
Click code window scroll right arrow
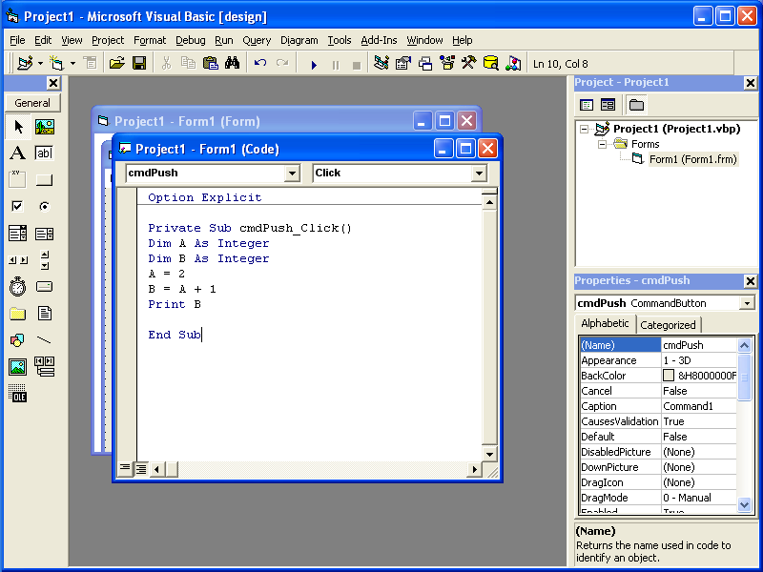pyautogui.click(x=474, y=469)
